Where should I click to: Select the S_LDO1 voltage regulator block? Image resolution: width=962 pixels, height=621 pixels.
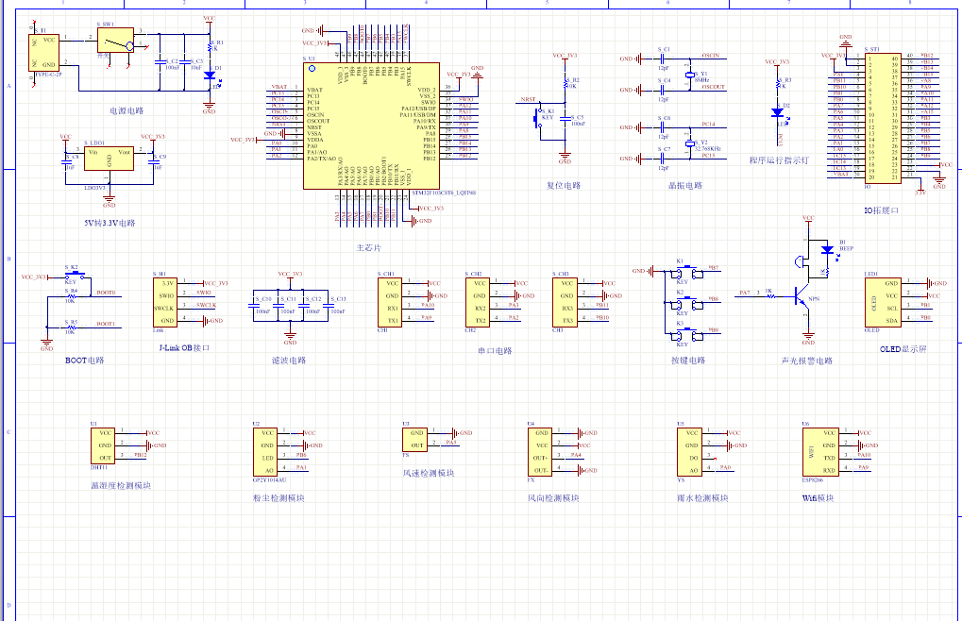(109, 158)
